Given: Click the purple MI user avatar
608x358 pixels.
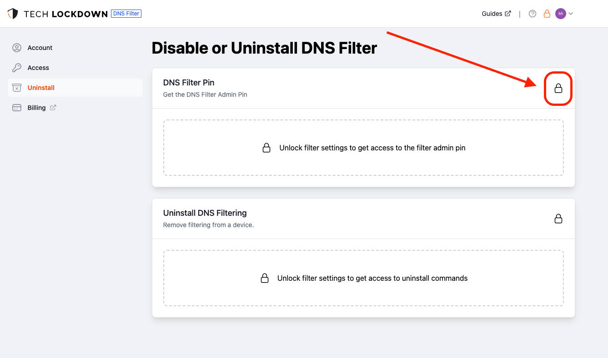Looking at the screenshot, I should point(561,14).
